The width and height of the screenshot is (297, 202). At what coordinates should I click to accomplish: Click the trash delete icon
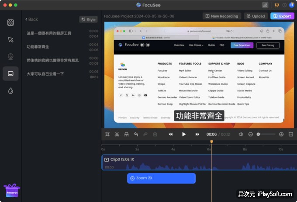[155, 134]
